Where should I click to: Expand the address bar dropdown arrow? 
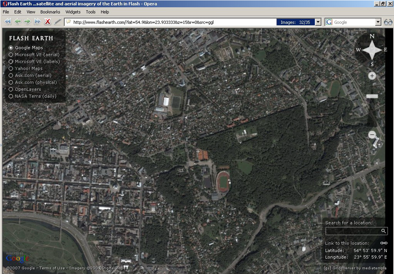click(x=318, y=22)
